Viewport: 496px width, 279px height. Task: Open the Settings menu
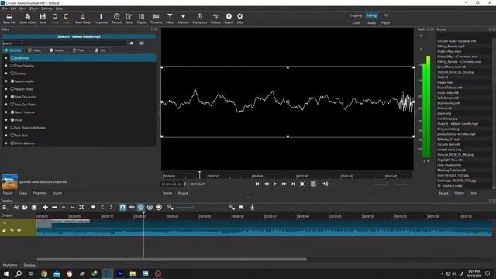(x=46, y=9)
